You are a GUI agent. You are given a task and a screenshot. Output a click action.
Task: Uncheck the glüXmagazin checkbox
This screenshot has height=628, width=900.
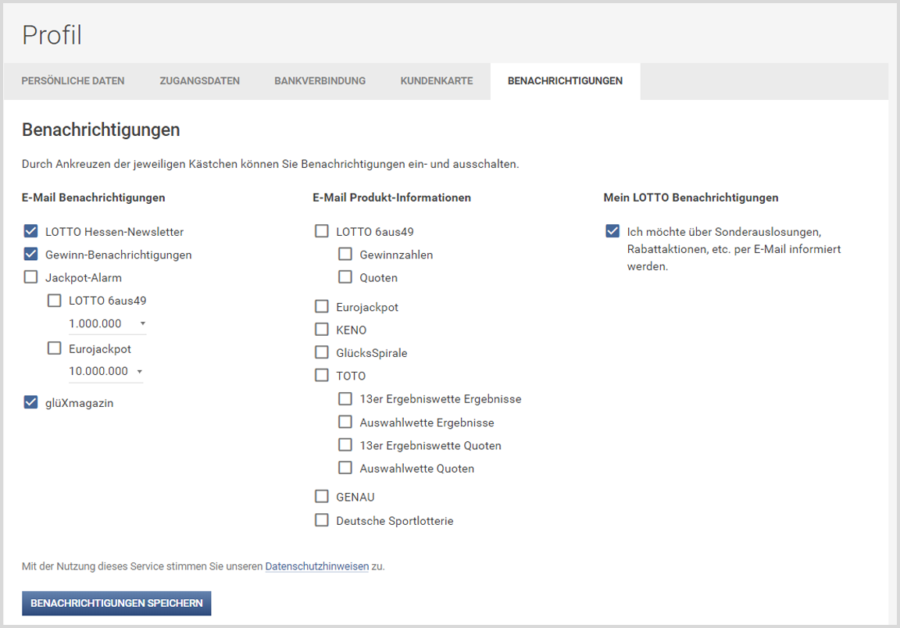click(x=31, y=402)
